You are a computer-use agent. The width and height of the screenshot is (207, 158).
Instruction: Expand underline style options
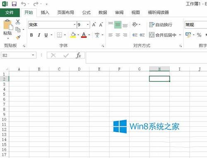coord(52,35)
